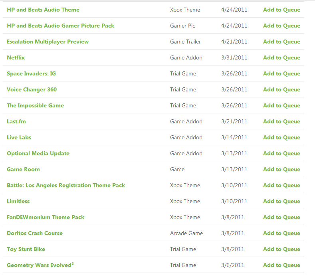Add Battle: Los Angeles Theme Pack to queue

281,186
